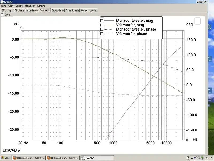Click the Windows Start logo
Viewport: 214px width, 161px height.
[2, 158]
